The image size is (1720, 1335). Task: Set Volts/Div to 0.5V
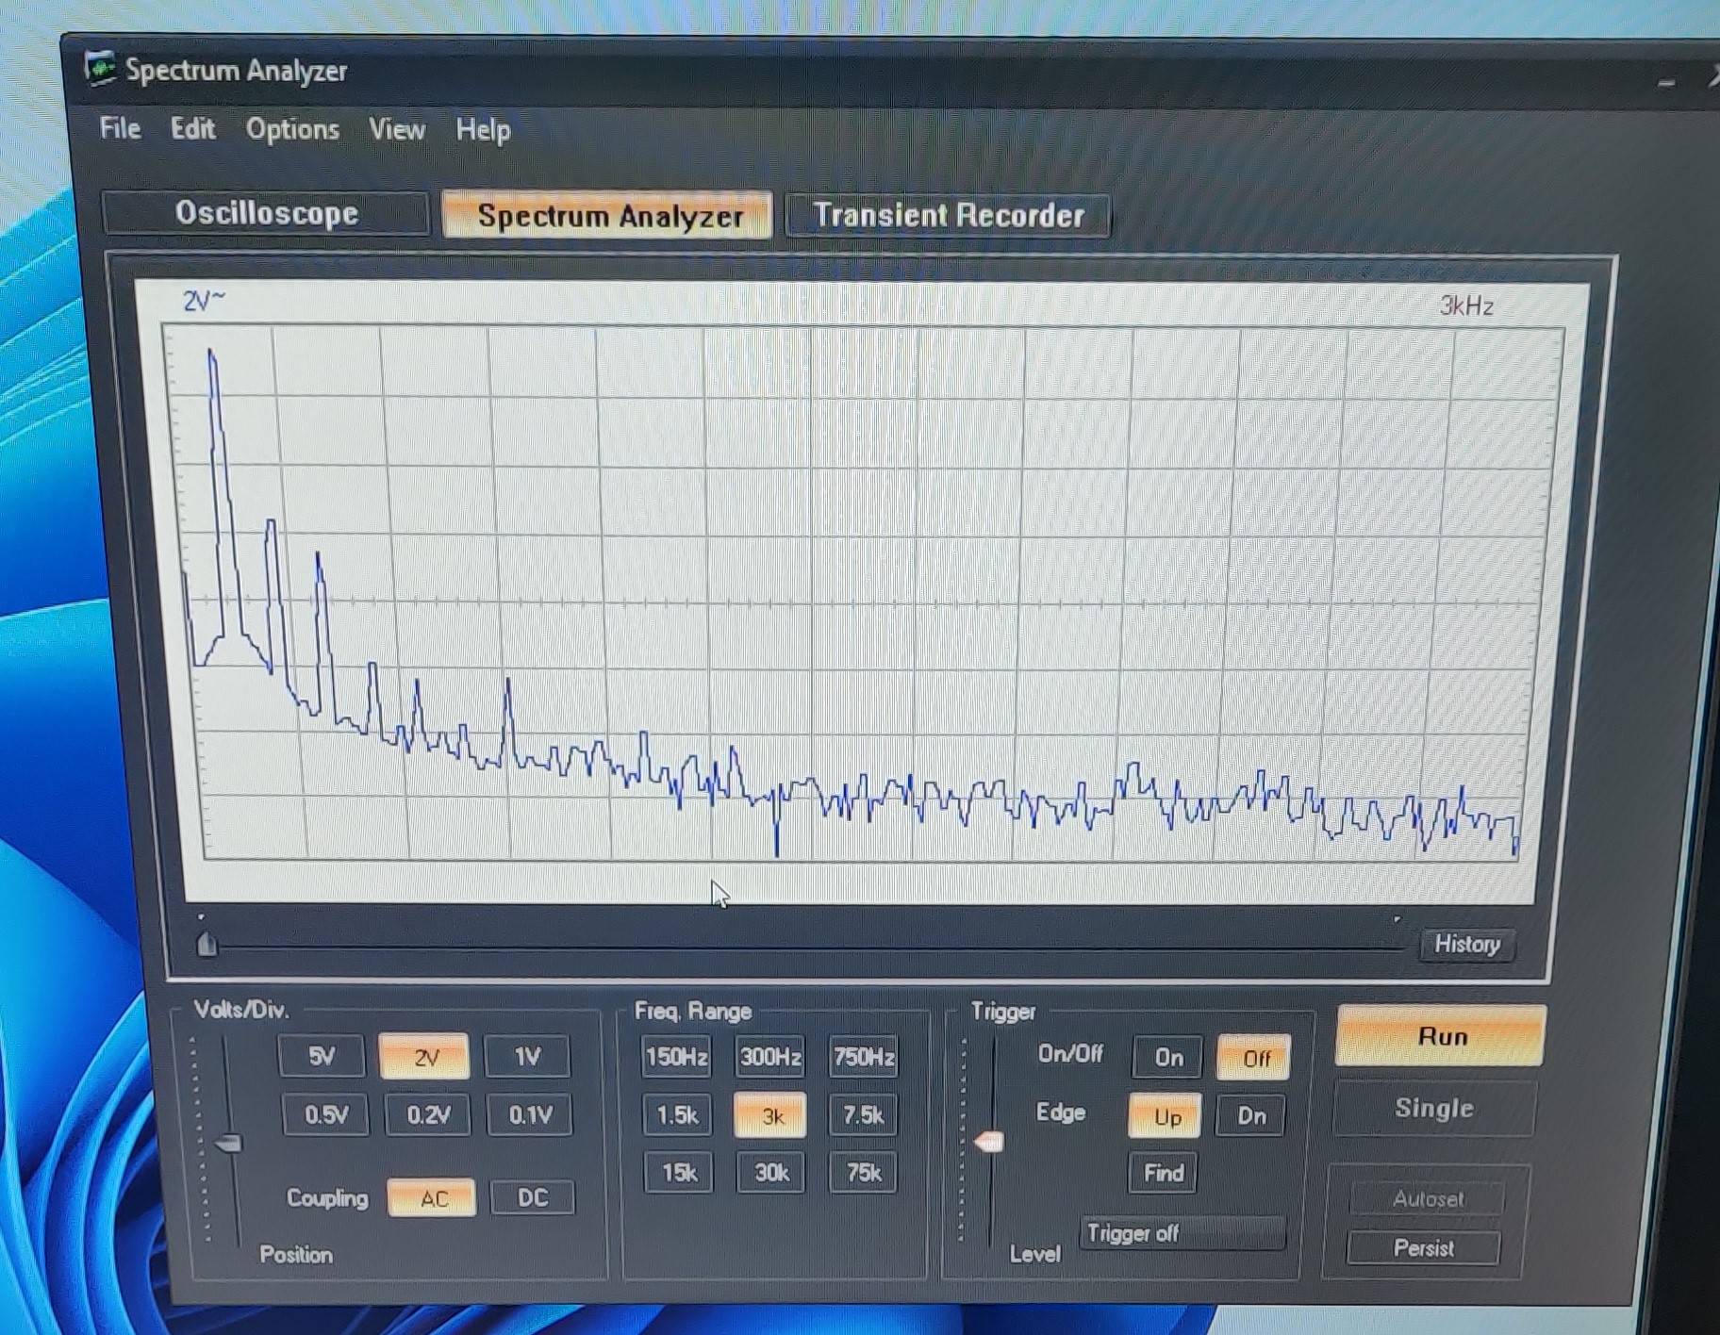(x=325, y=1115)
